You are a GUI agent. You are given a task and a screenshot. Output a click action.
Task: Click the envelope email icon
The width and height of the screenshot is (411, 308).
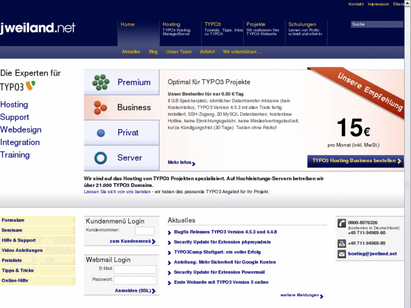tap(341, 254)
